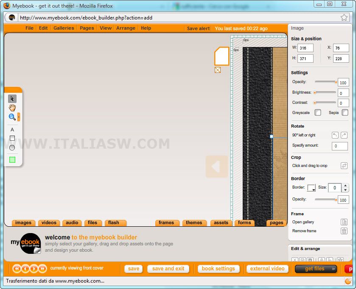Image resolution: width=356 pixels, height=289 pixels.
Task: Click the cut icon in Edit & arrange
Action: point(295,260)
